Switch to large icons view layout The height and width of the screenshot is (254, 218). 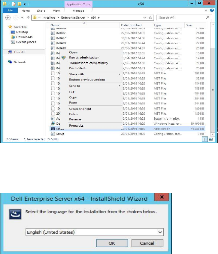pyautogui.click(x=211, y=139)
